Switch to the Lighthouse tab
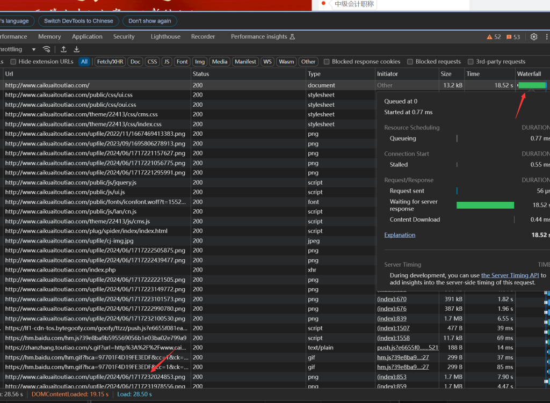 (x=165, y=36)
